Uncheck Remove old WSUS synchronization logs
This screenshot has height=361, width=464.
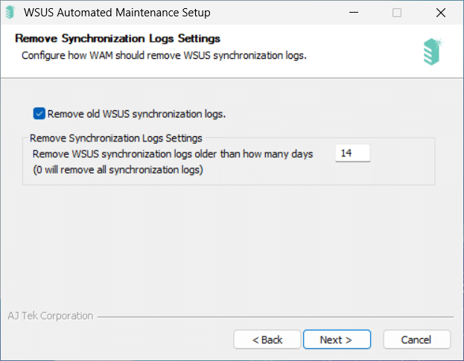click(39, 114)
